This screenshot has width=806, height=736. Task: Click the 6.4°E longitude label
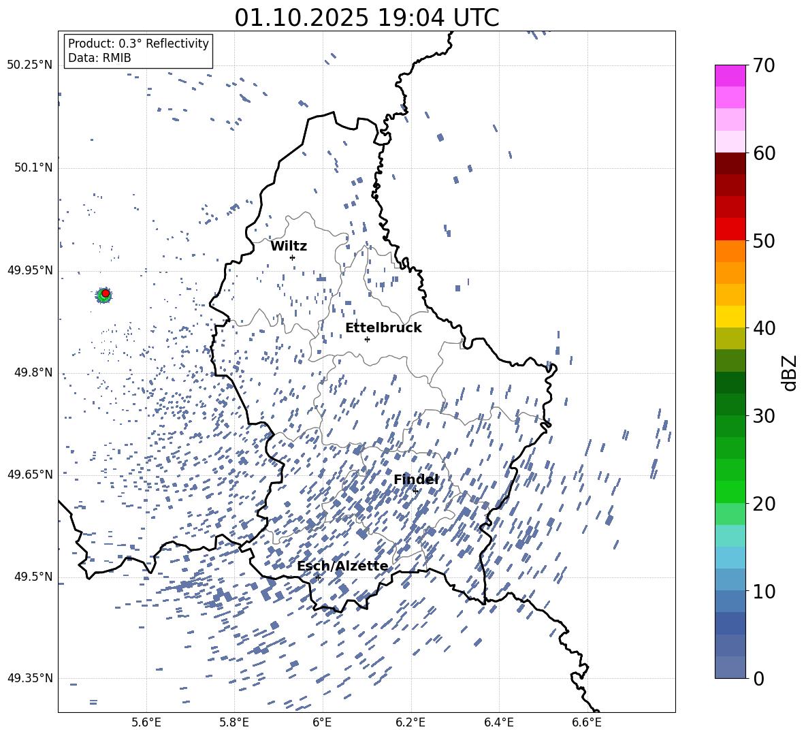(498, 722)
